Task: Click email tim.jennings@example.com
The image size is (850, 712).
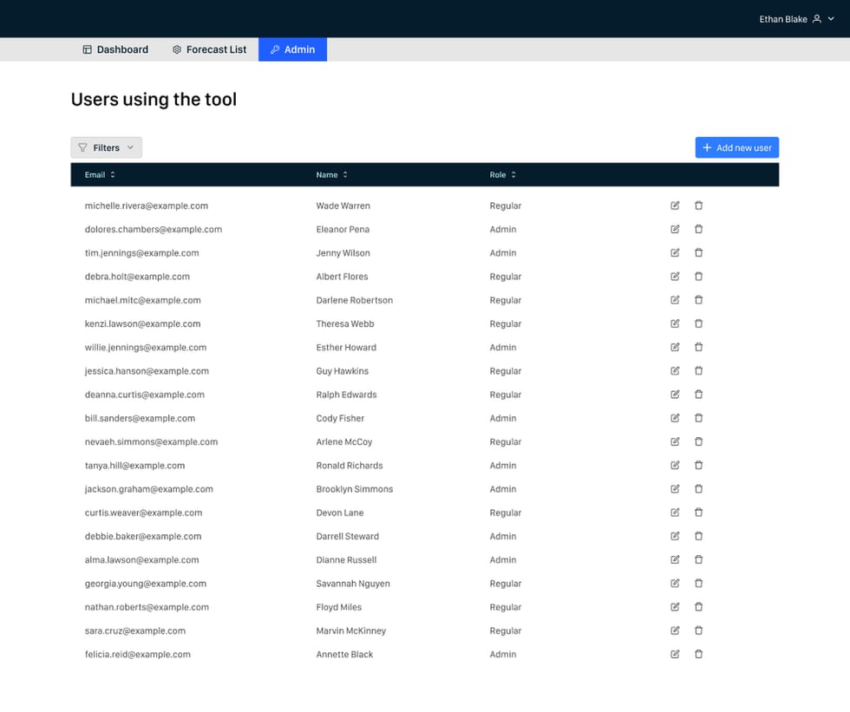Action: (x=142, y=253)
